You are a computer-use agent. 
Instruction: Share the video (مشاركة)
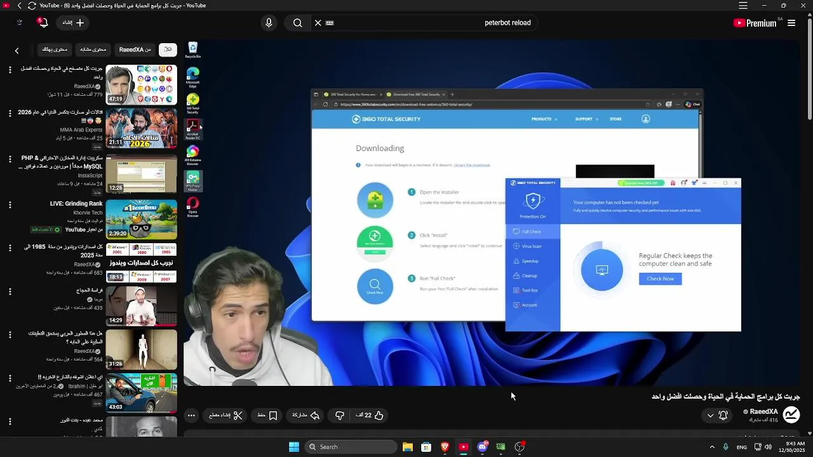306,415
